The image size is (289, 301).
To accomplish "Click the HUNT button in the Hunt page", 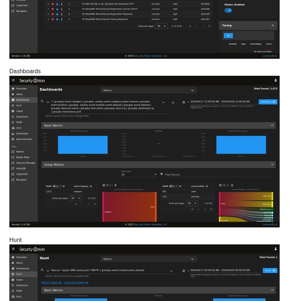I will [270, 270].
